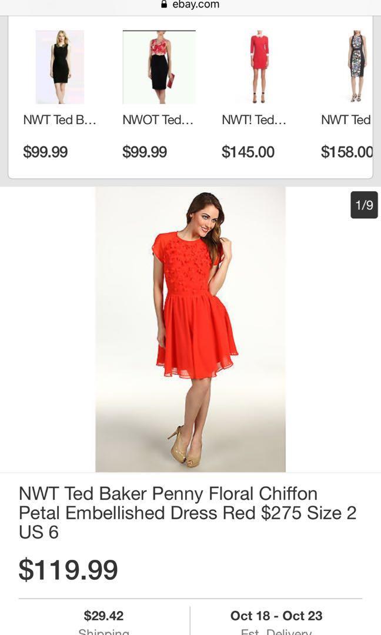The image size is (381, 635).
Task: Tap the second $99.99 price
Action: point(145,152)
